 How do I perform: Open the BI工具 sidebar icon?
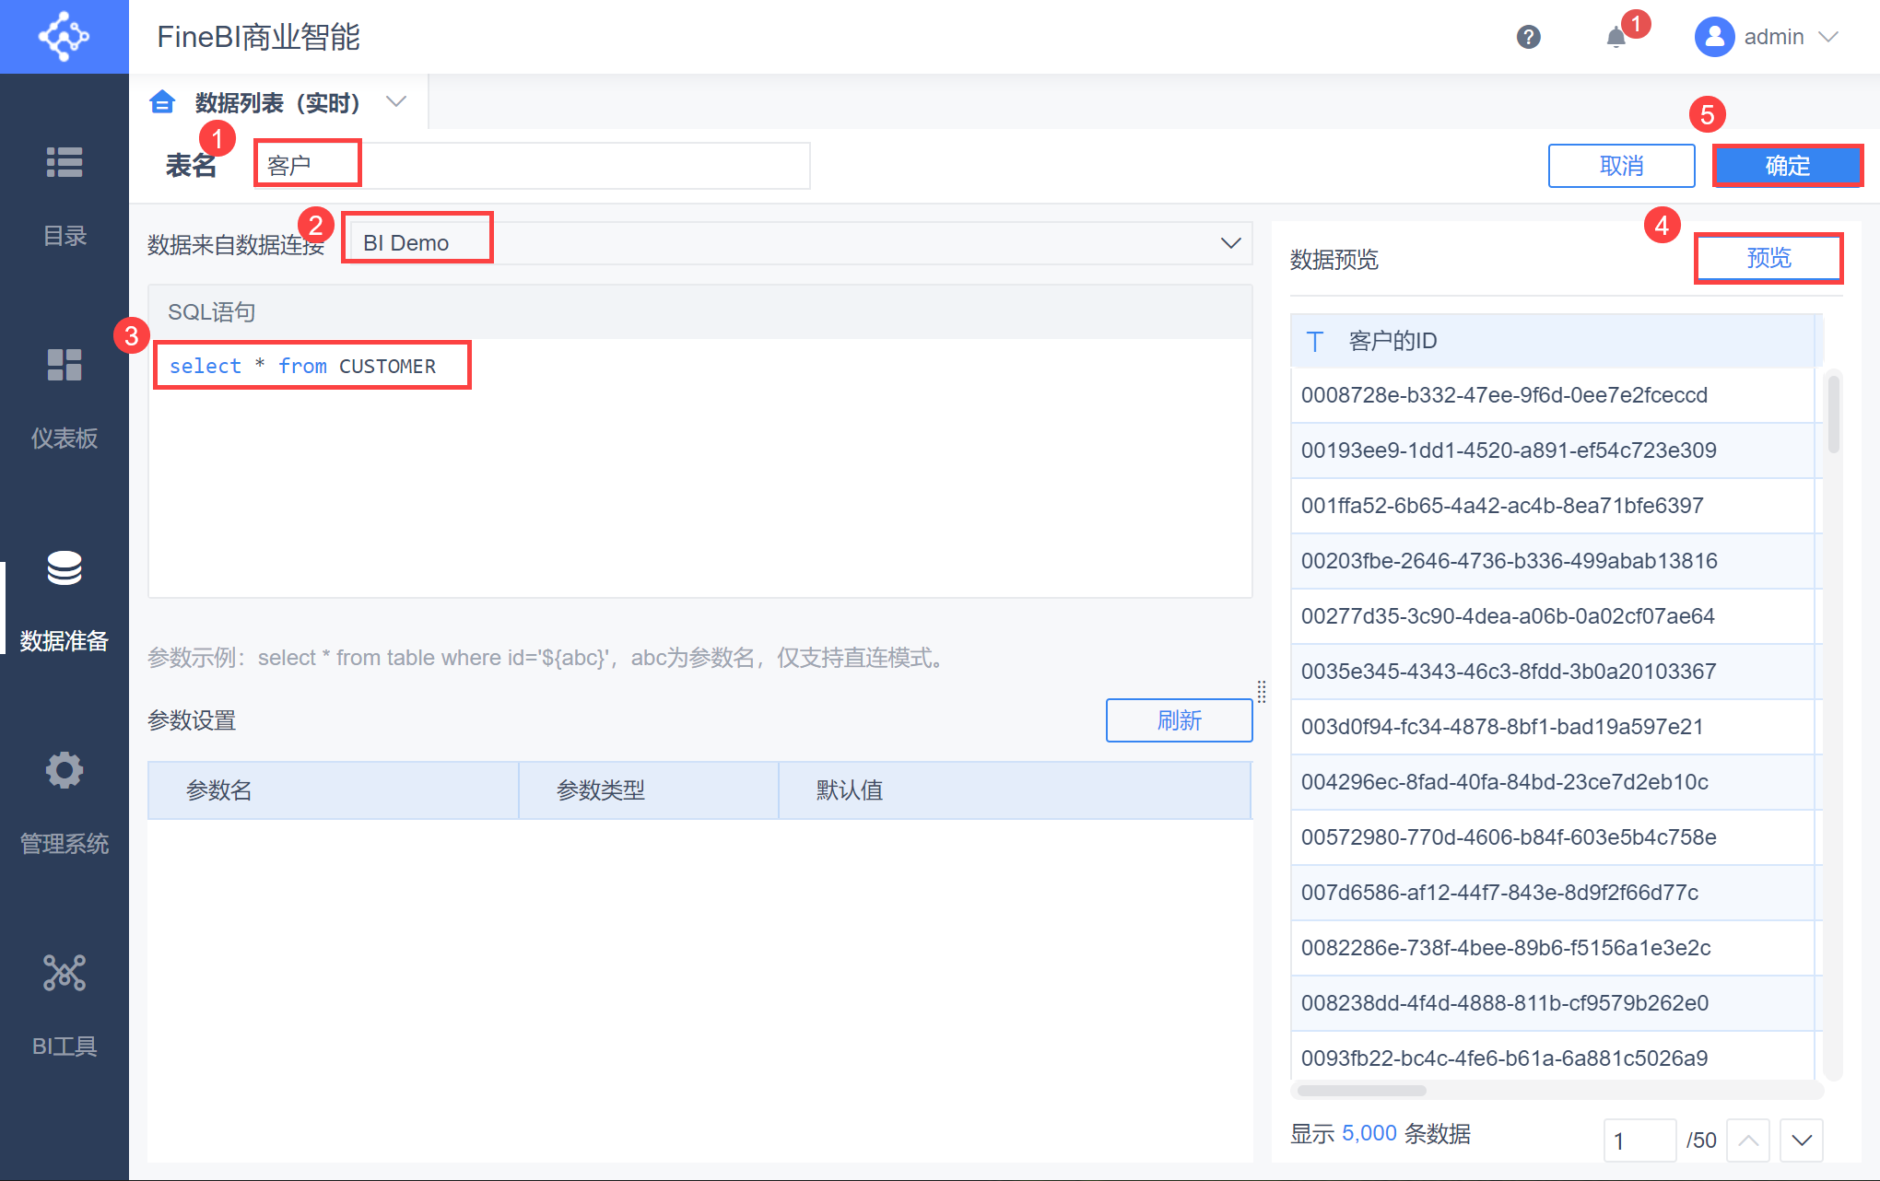pos(65,974)
